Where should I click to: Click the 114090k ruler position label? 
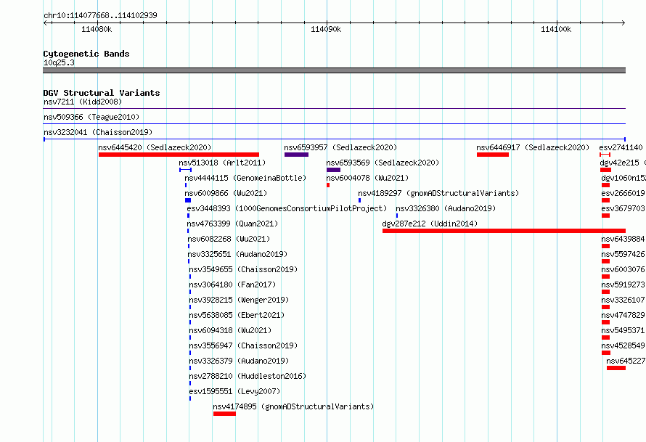[x=326, y=29]
